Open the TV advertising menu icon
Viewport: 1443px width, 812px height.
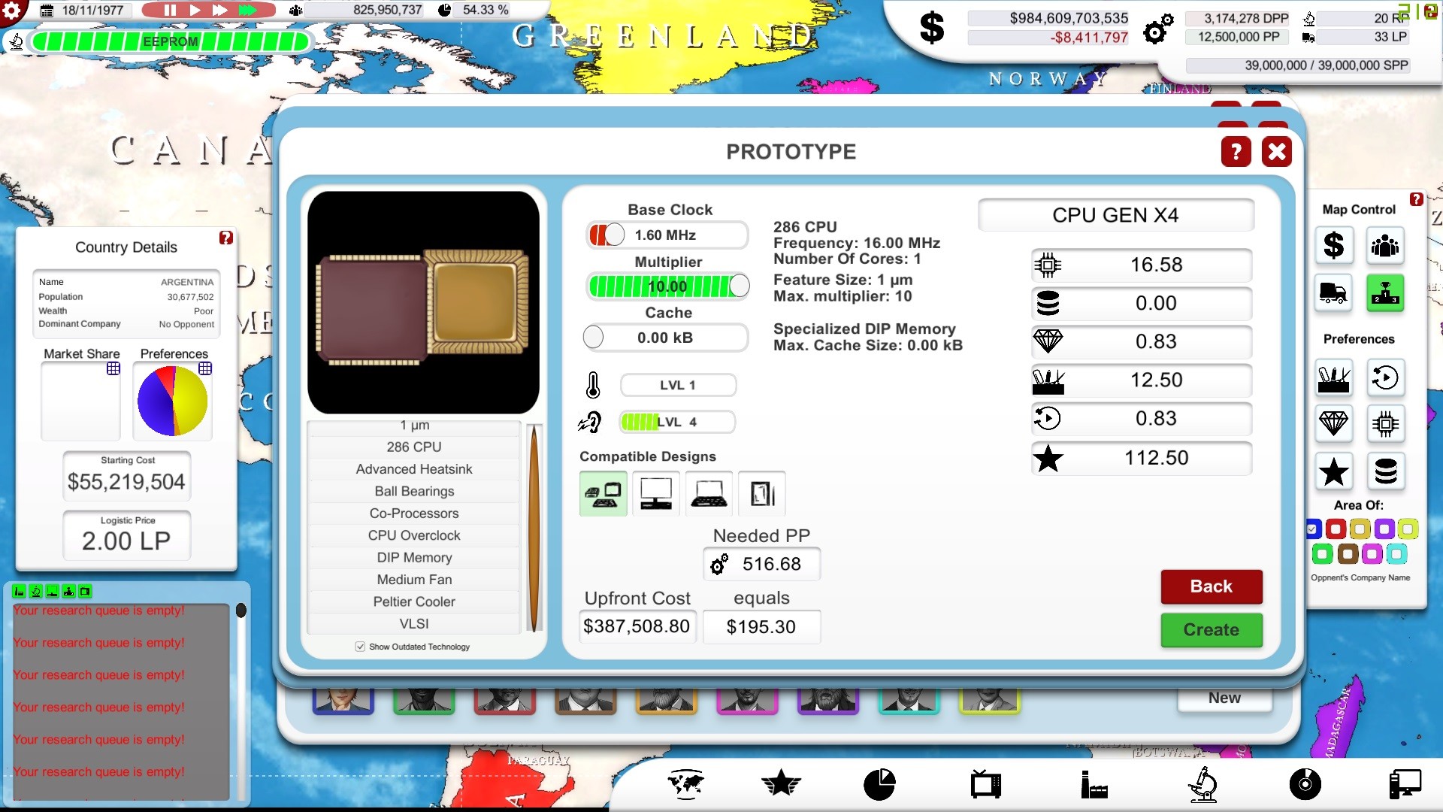click(985, 784)
